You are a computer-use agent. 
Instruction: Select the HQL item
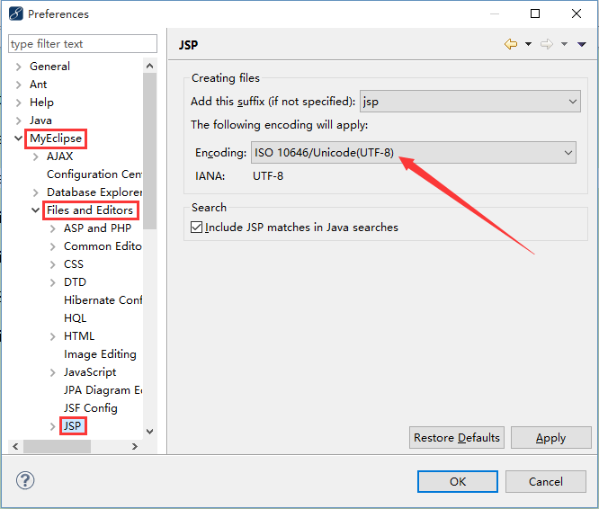[75, 318]
